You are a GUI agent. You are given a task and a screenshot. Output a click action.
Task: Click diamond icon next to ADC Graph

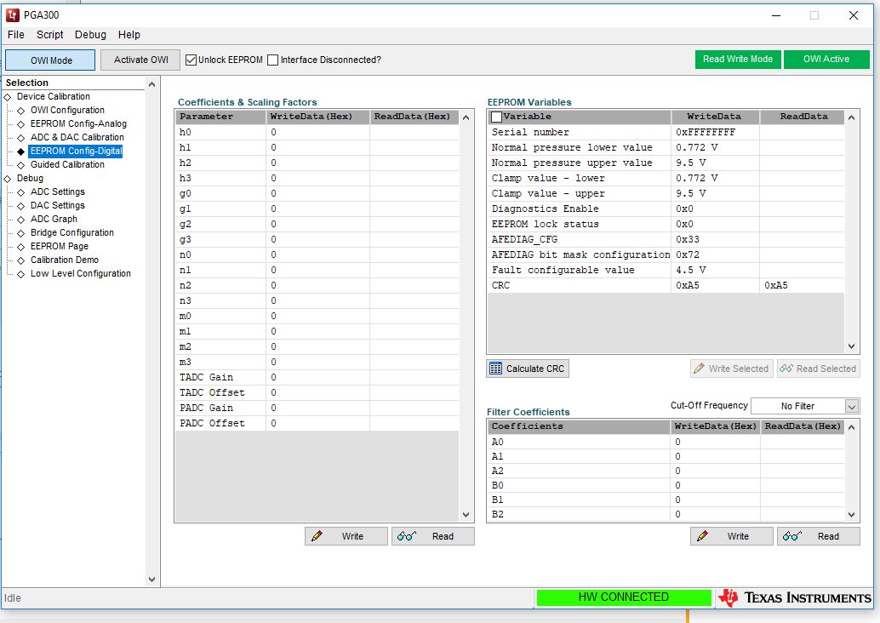[20, 220]
